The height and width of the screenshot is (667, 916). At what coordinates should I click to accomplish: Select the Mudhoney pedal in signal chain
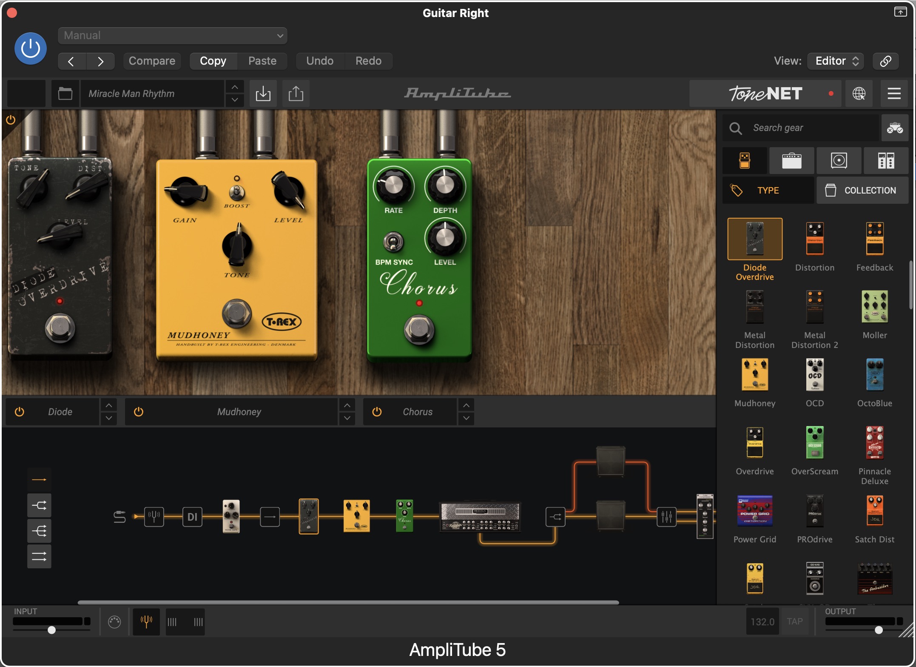pos(356,516)
